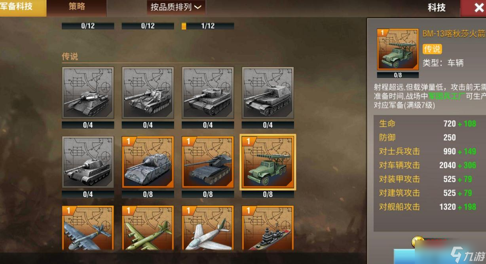Open the 按品质排列 sort dropdown
This screenshot has width=486, height=264.
[x=176, y=7]
